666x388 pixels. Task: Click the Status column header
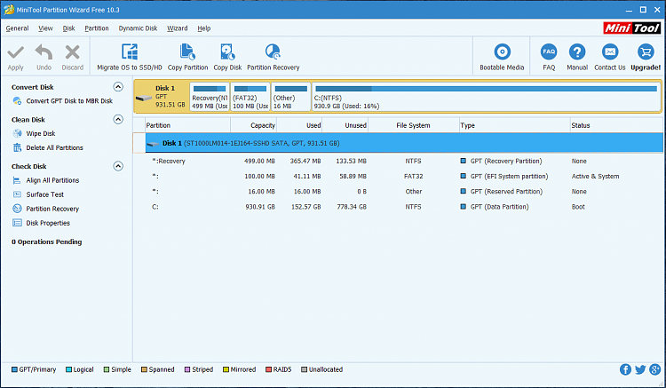[616, 126]
